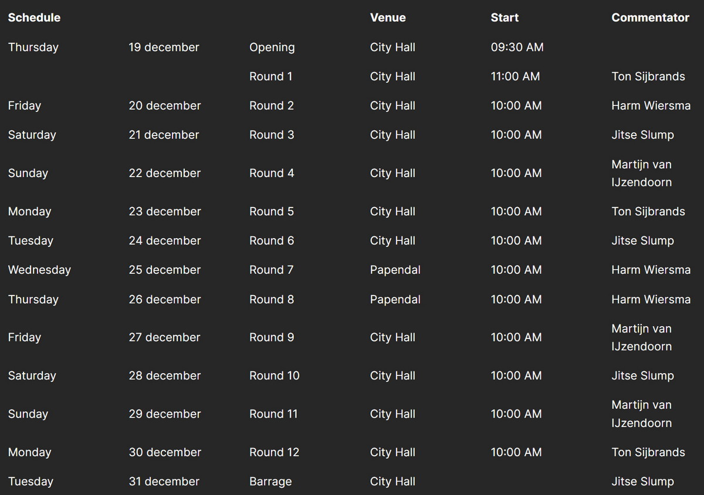
Task: Select the 28 december date cell
Action: [164, 375]
